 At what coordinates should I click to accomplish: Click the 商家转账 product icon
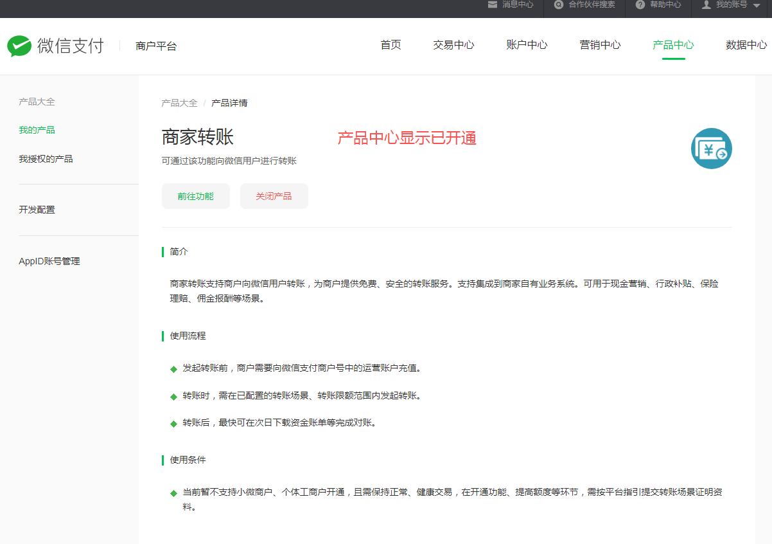tap(711, 149)
